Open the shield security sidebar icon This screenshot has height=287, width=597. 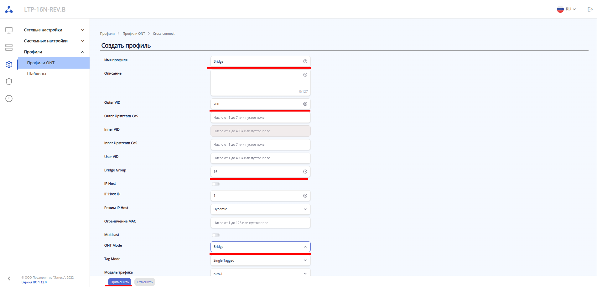click(9, 81)
